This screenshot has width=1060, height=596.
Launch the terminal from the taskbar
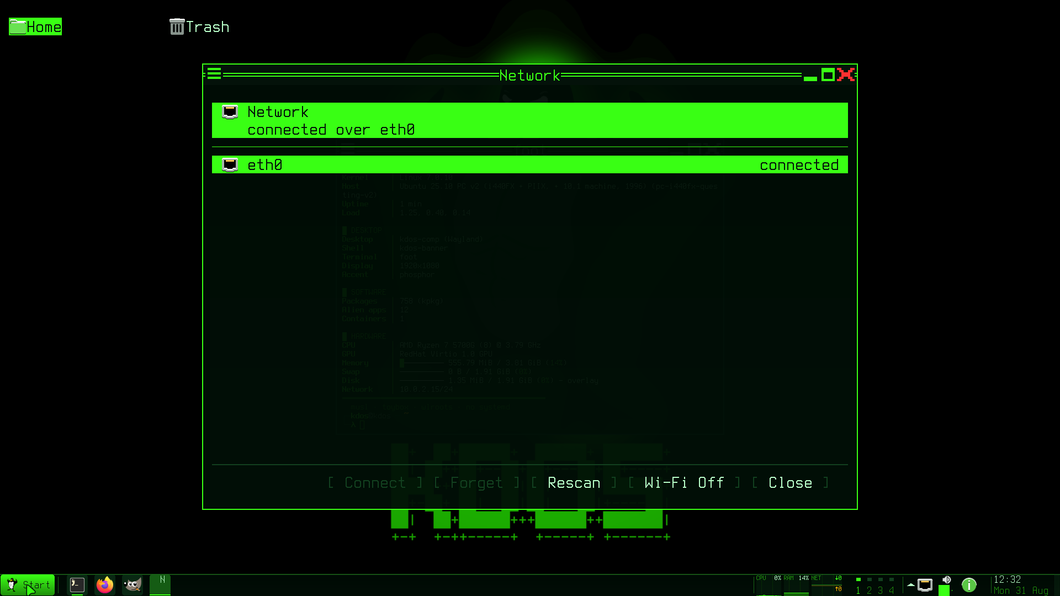77,585
